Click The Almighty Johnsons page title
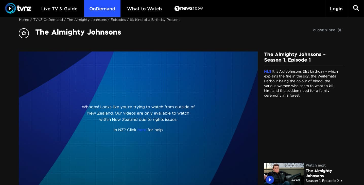This screenshot has width=364, height=185. 78,32
